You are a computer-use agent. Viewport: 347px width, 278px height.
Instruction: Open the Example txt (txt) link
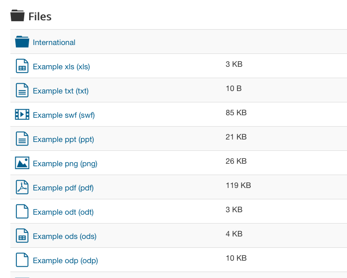tap(61, 91)
